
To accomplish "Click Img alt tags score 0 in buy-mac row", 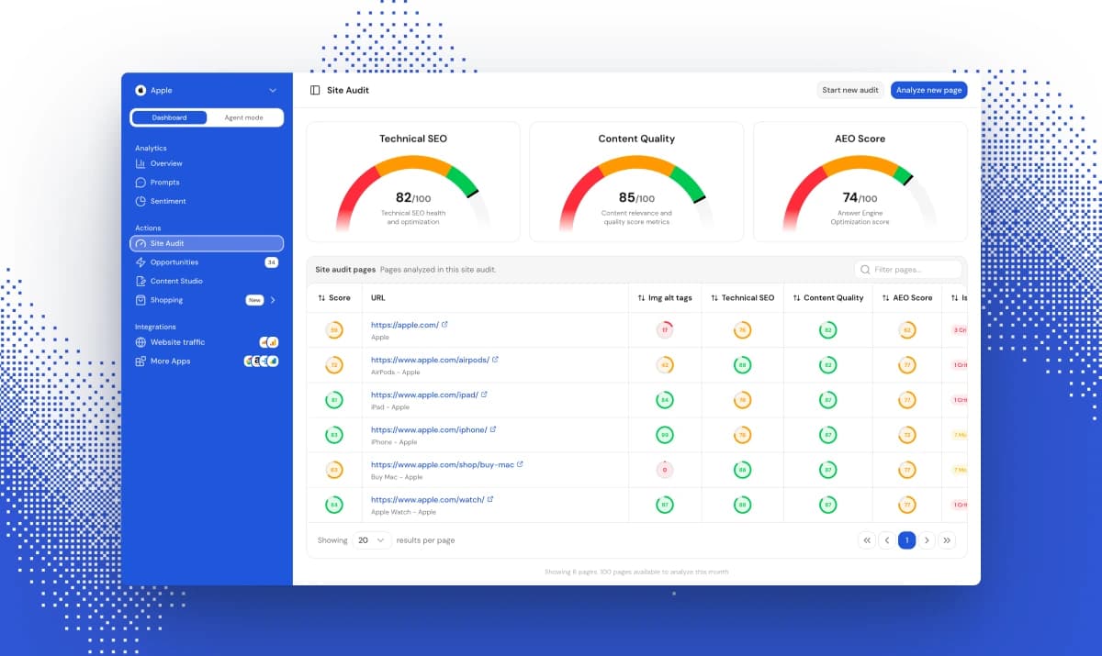I will pyautogui.click(x=665, y=470).
